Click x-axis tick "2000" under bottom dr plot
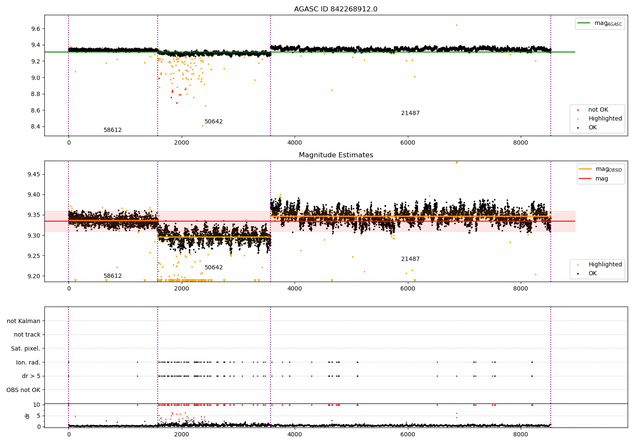 [x=182, y=435]
